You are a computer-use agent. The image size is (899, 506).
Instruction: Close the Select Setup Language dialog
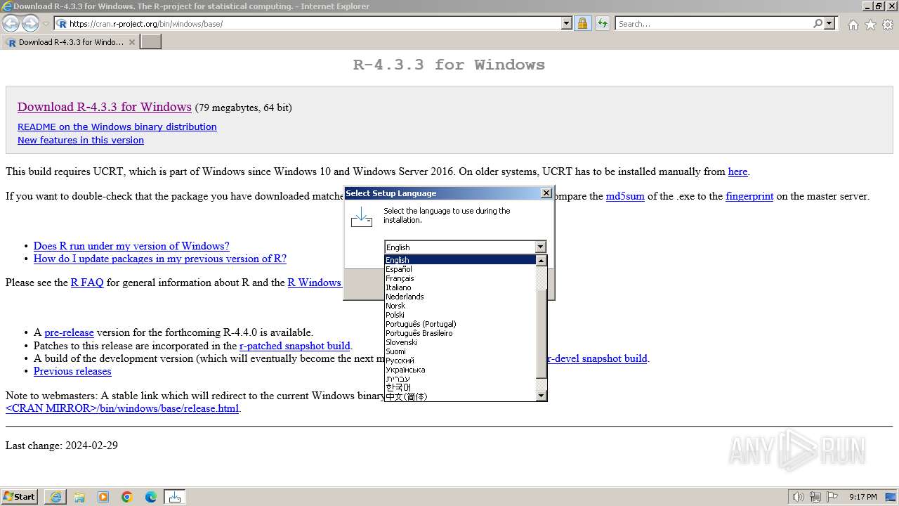546,193
